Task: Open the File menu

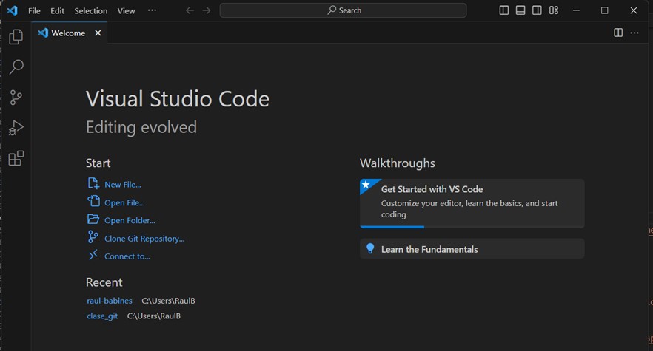Action: [x=34, y=11]
